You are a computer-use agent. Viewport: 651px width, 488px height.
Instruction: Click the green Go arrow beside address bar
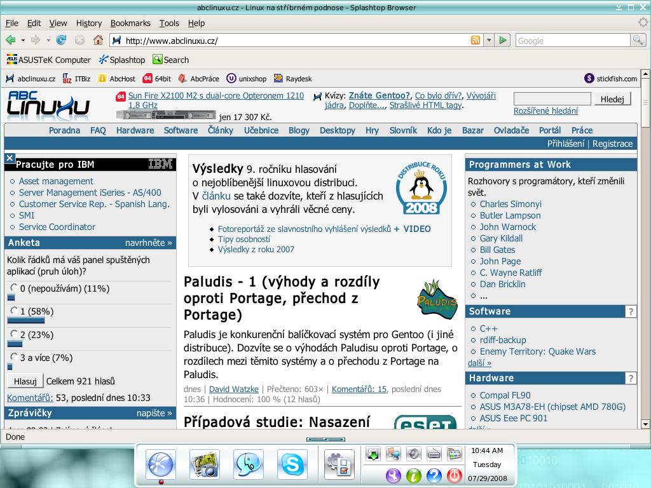(x=504, y=40)
